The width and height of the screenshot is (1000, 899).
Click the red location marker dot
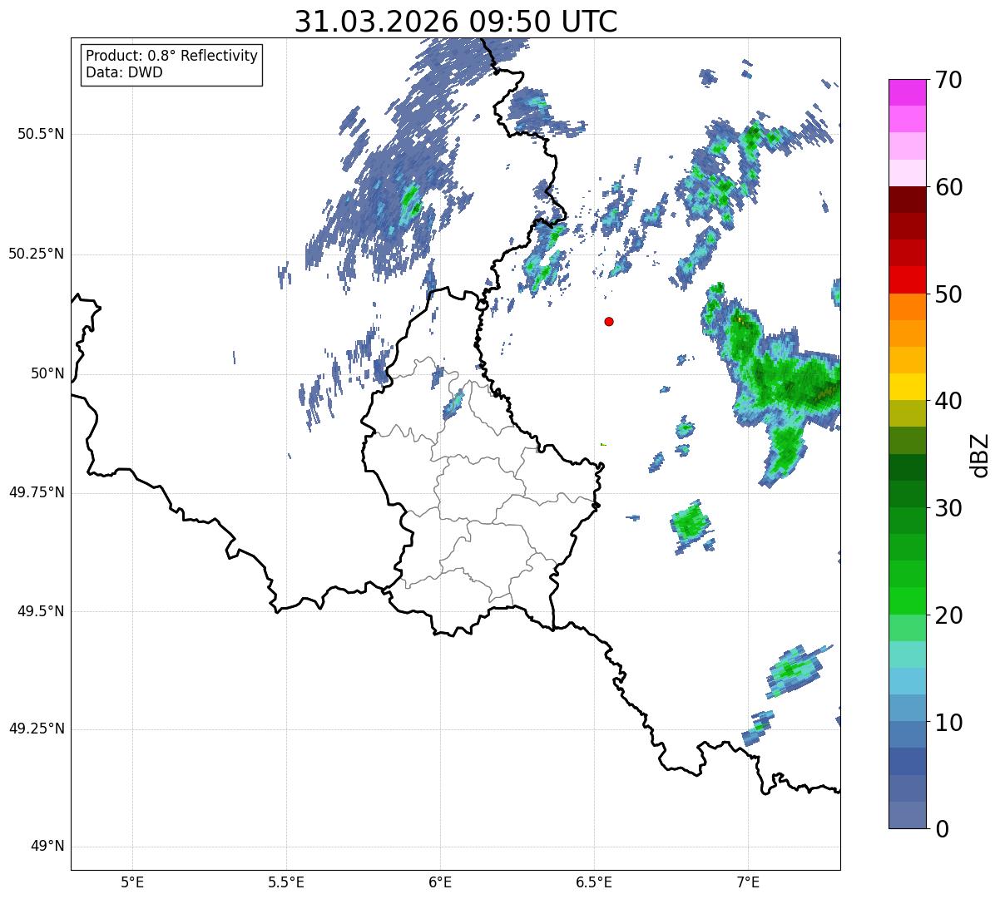609,321
